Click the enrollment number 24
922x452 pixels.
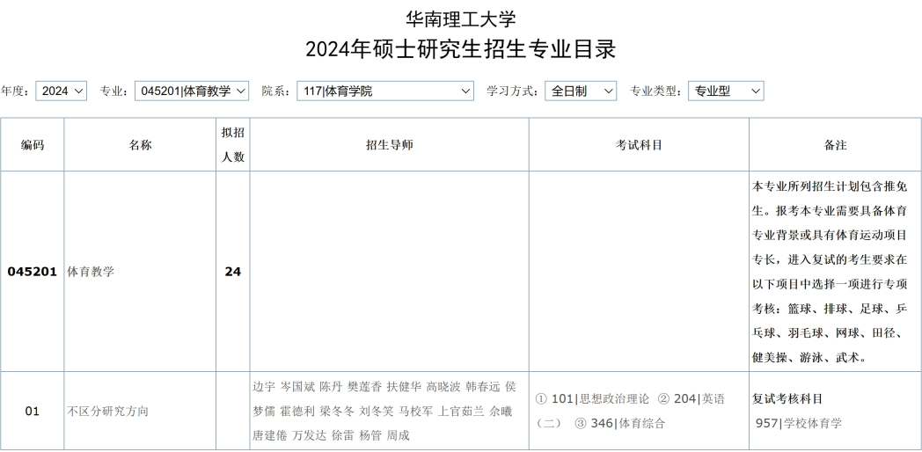pyautogui.click(x=233, y=272)
